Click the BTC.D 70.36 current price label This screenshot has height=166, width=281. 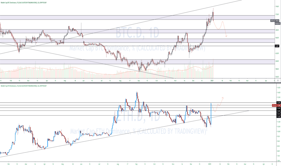275,21
